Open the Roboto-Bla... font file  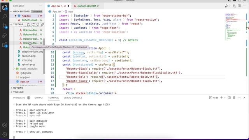[31, 30]
